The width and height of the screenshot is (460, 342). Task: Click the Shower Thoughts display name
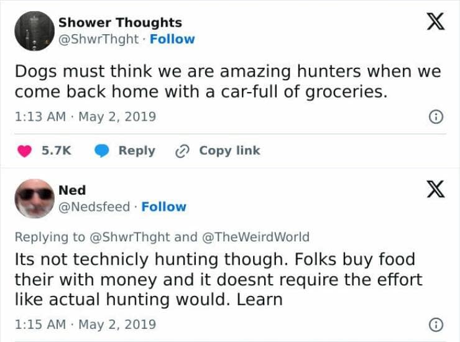click(x=120, y=22)
